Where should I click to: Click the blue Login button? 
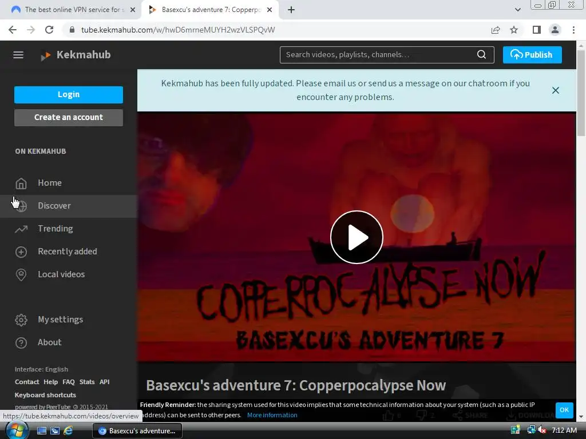point(69,94)
